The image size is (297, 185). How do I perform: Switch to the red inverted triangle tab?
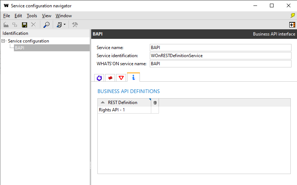click(121, 78)
